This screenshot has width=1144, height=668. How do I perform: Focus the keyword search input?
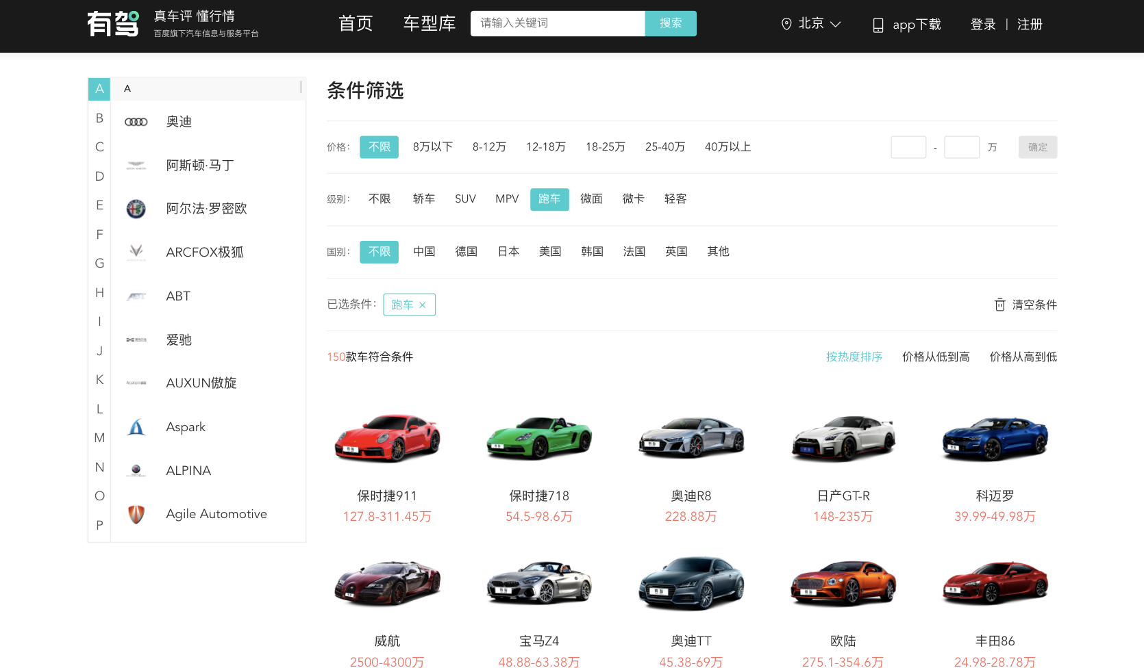[558, 23]
